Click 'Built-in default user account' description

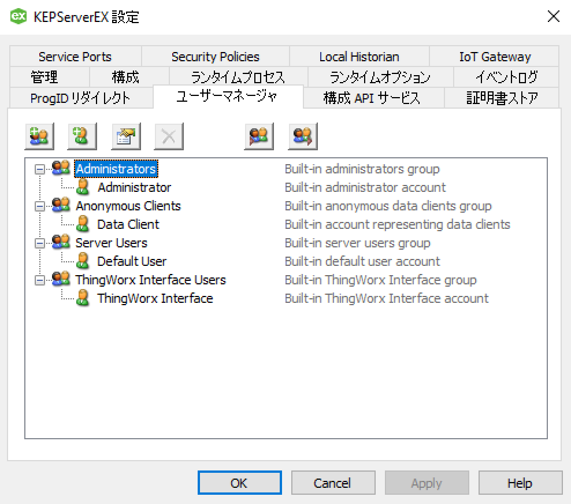click(x=362, y=261)
